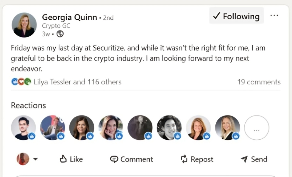The height and width of the screenshot is (177, 292).
Task: Click the Crypto GC headline text
Action: 56,26
